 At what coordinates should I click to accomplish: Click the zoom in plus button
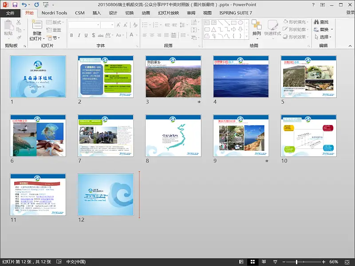tap(324, 262)
